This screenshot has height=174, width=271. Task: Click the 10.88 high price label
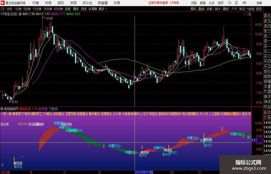pyautogui.click(x=49, y=19)
